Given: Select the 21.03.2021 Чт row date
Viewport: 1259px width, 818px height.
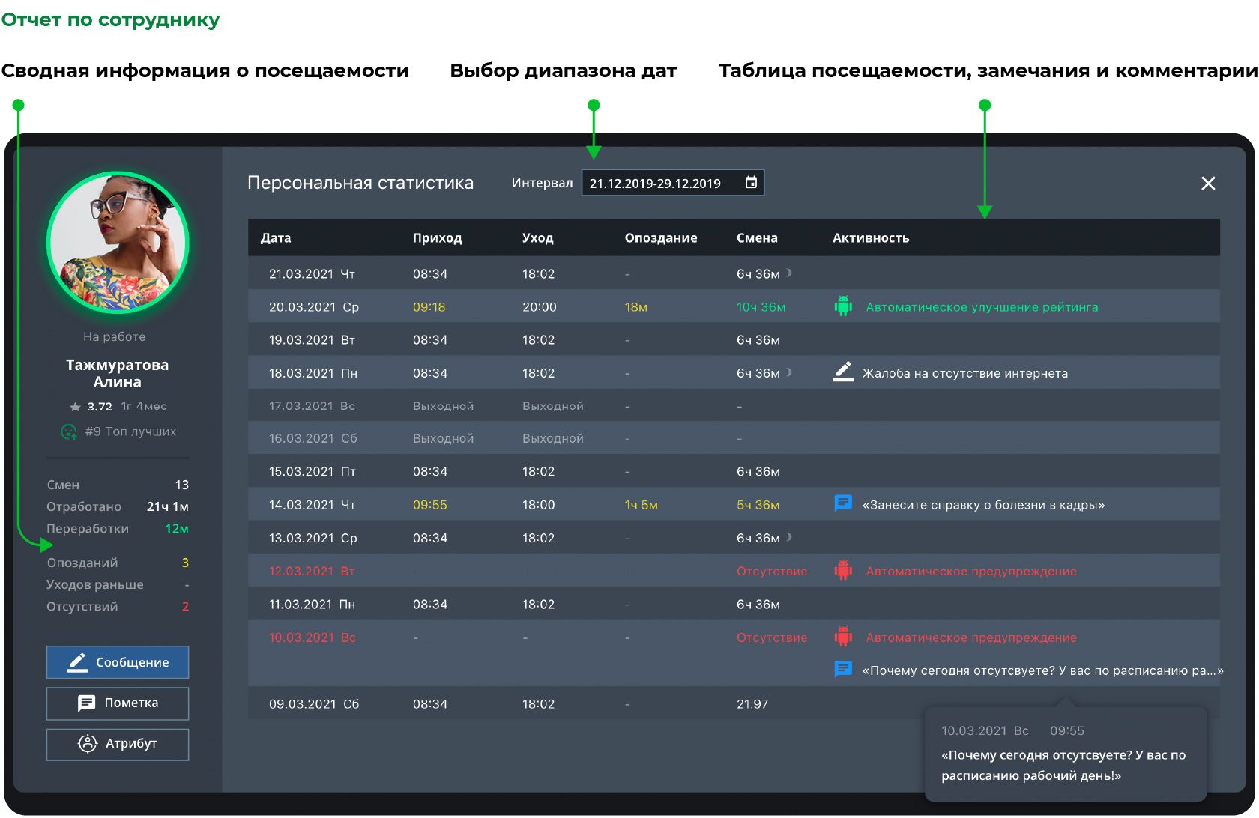Looking at the screenshot, I should point(312,274).
